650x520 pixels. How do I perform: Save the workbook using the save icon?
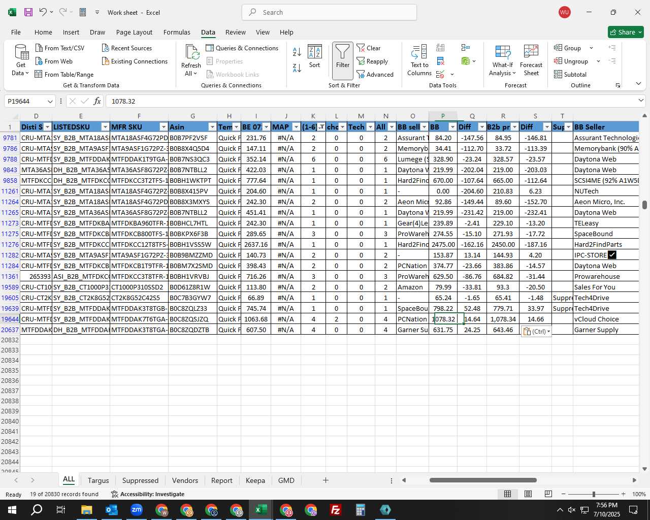click(28, 12)
